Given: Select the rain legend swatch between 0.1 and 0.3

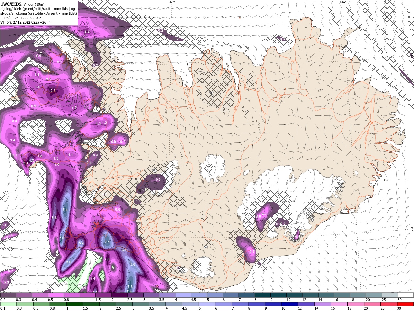Looking at the screenshot, I should pos(8,304).
